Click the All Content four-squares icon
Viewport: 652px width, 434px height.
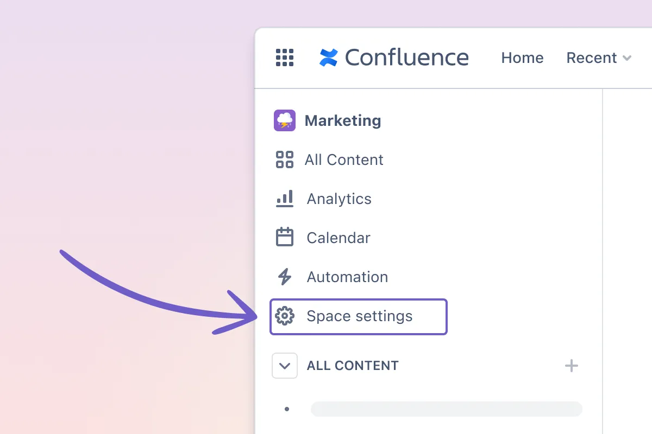(285, 159)
